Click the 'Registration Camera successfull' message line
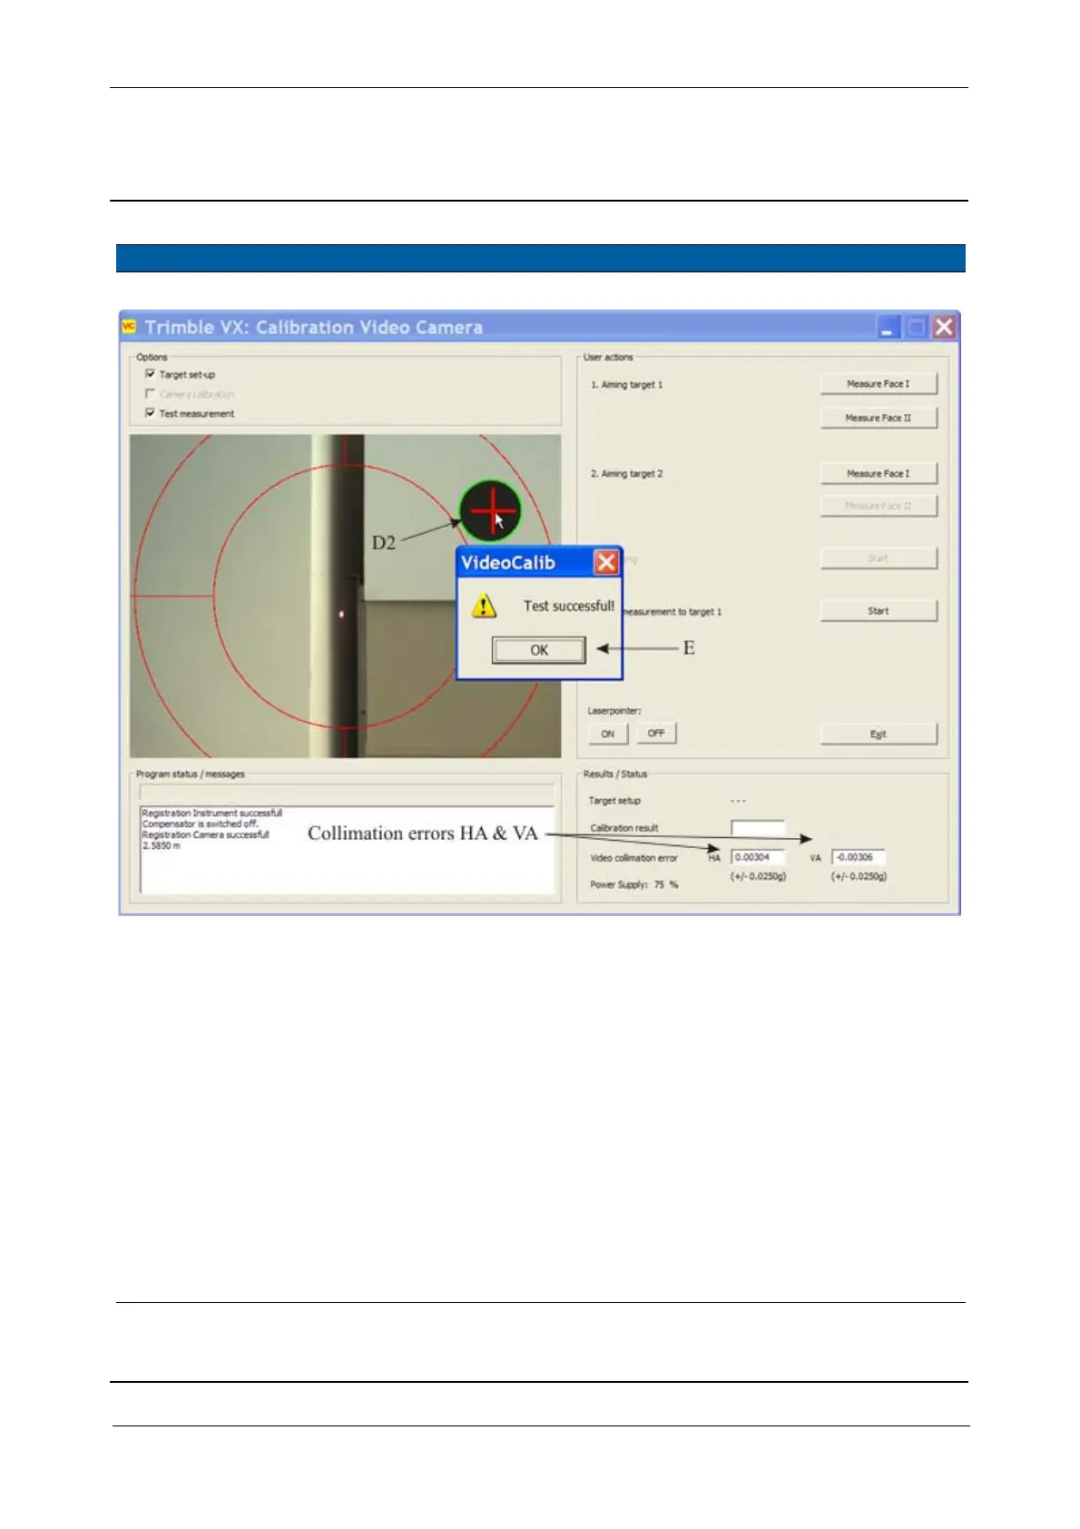Image resolution: width=1080 pixels, height=1529 pixels. pos(206,834)
